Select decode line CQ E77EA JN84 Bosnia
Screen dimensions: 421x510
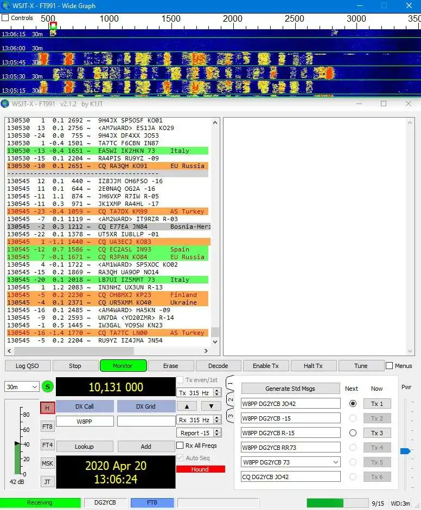tap(109, 227)
